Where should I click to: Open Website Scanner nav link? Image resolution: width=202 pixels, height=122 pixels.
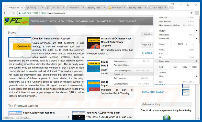(127, 21)
